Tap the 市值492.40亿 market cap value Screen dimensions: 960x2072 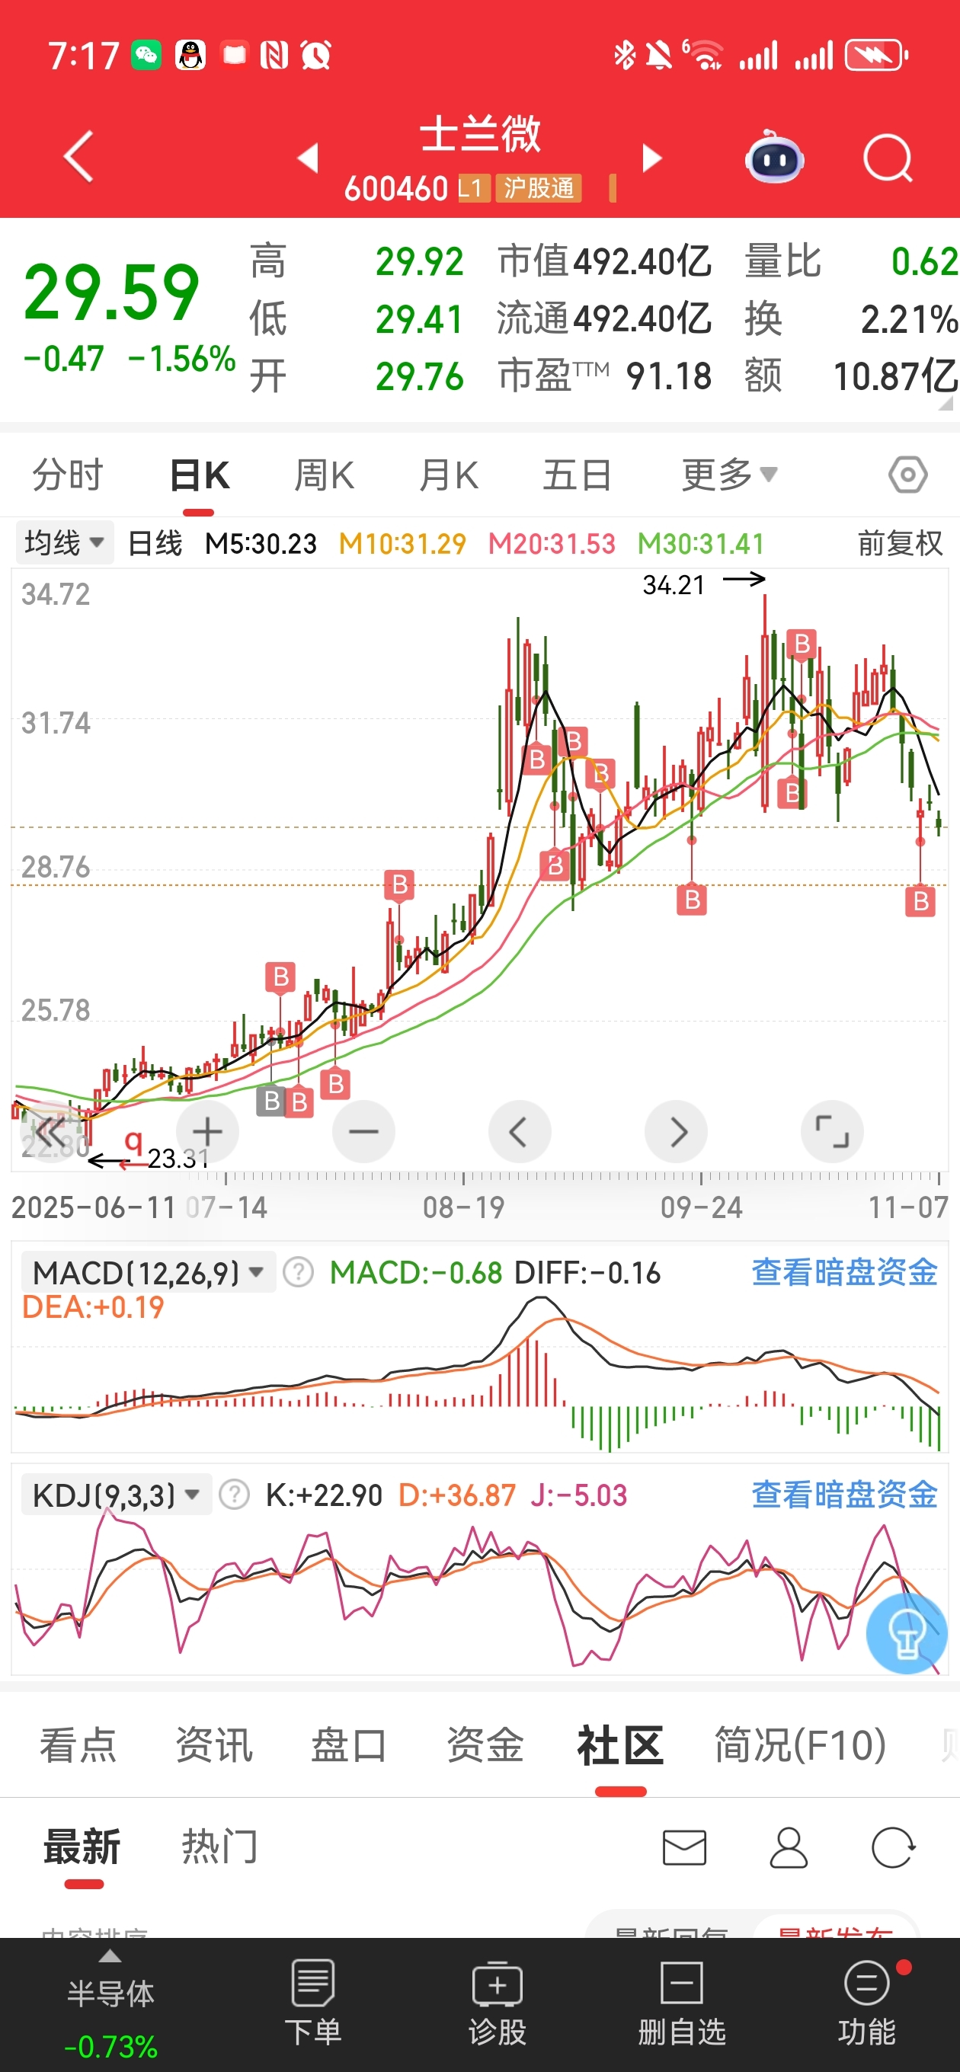pyautogui.click(x=604, y=261)
